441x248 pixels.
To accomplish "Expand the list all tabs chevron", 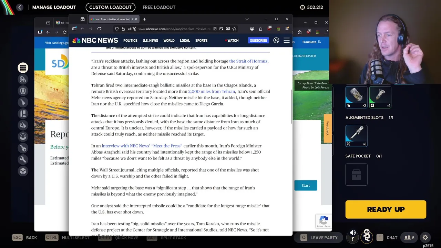I will [x=247, y=19].
